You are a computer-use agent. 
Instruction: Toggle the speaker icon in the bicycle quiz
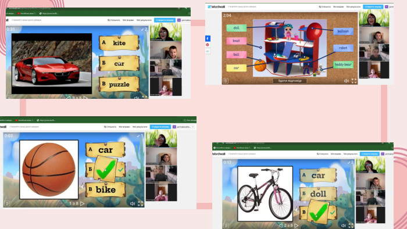pos(344,226)
